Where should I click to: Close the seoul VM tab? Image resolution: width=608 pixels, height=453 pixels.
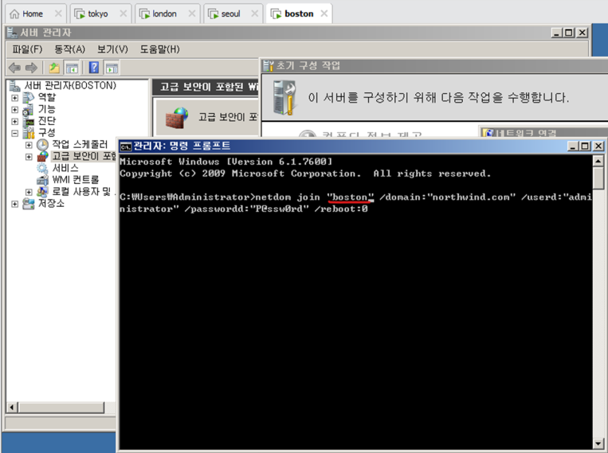pos(255,14)
